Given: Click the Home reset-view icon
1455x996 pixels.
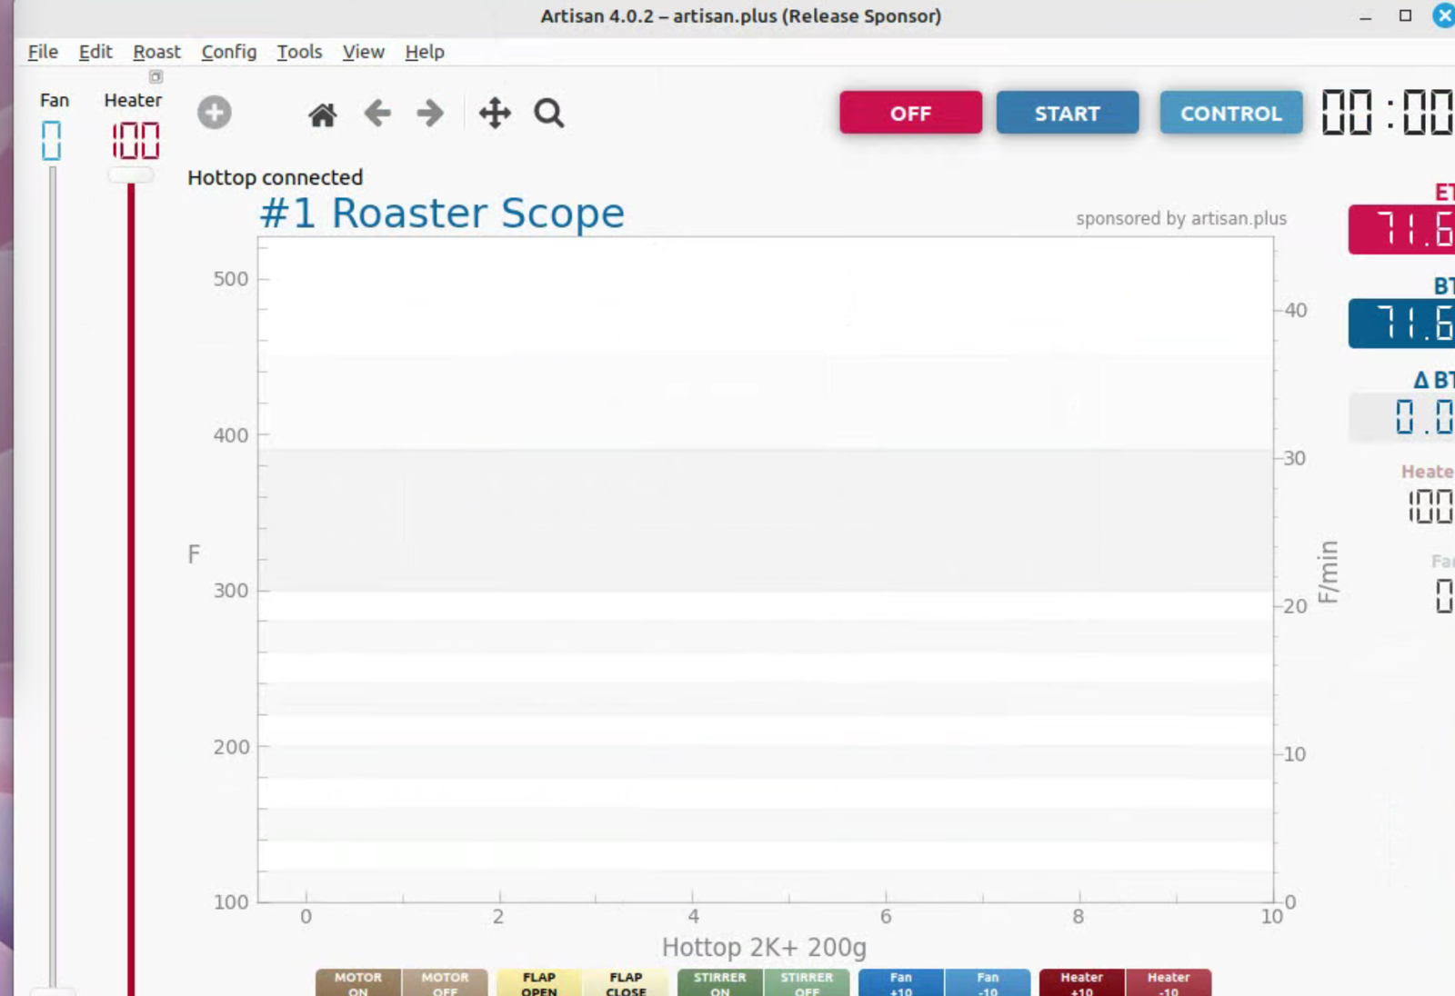Looking at the screenshot, I should [x=322, y=115].
